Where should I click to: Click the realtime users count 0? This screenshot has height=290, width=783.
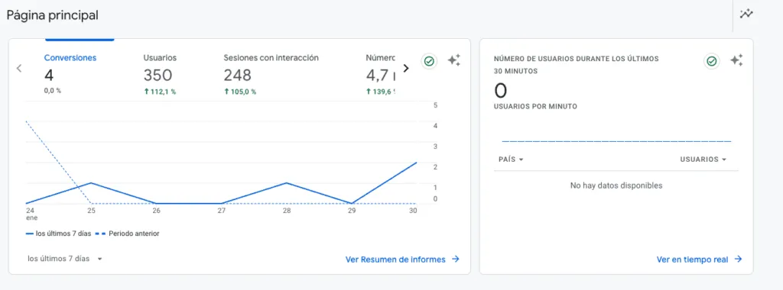tap(500, 91)
